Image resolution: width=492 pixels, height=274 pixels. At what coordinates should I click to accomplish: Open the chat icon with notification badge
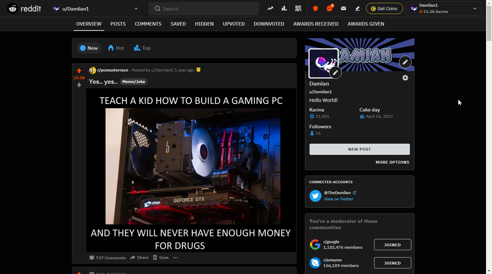tap(329, 9)
